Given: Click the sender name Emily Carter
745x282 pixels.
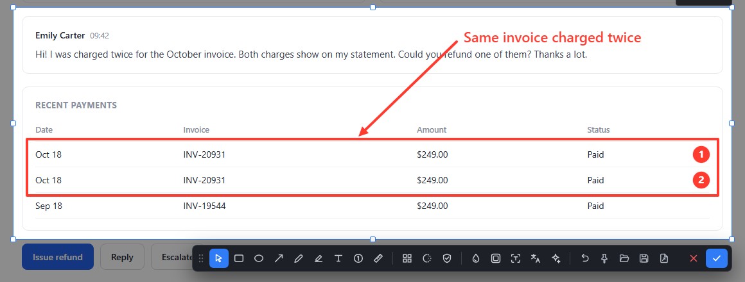Looking at the screenshot, I should (60, 35).
